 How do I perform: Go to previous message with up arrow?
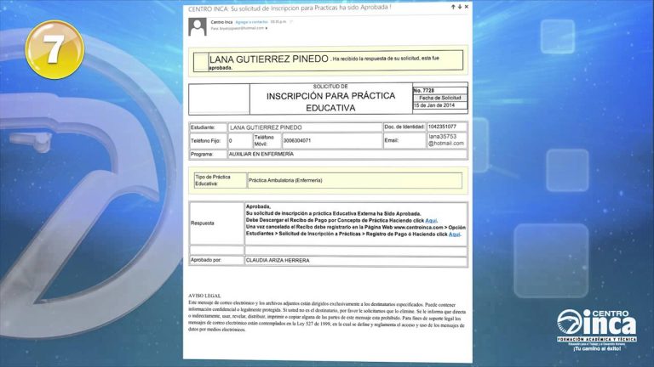(x=453, y=7)
